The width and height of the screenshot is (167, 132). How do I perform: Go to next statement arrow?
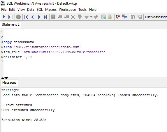39,17
